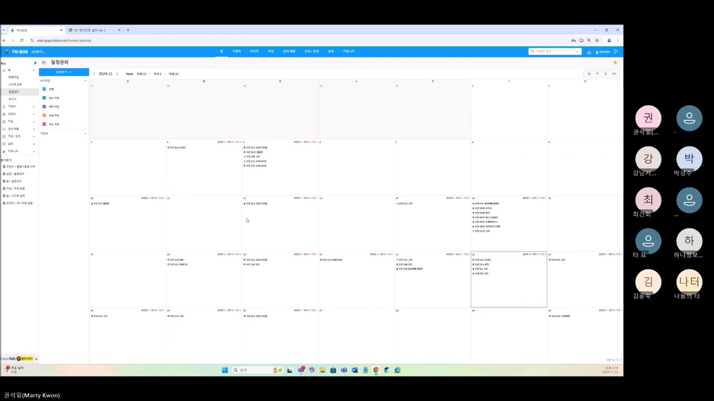The width and height of the screenshot is (714, 401).
Task: Click the 권 participant avatar
Action: (648, 118)
